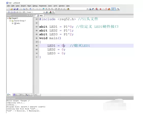Switch to the Templates bottom tab
This screenshot has width=143, height=116.
coord(29,95)
